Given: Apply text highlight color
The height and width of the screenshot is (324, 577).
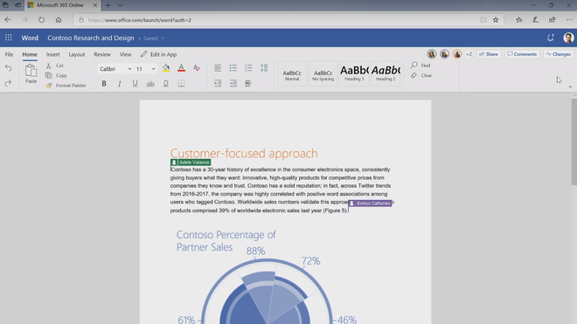Looking at the screenshot, I should [166, 68].
